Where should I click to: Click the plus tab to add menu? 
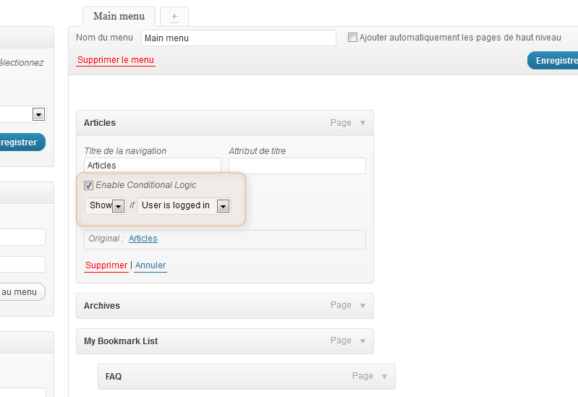tap(174, 17)
